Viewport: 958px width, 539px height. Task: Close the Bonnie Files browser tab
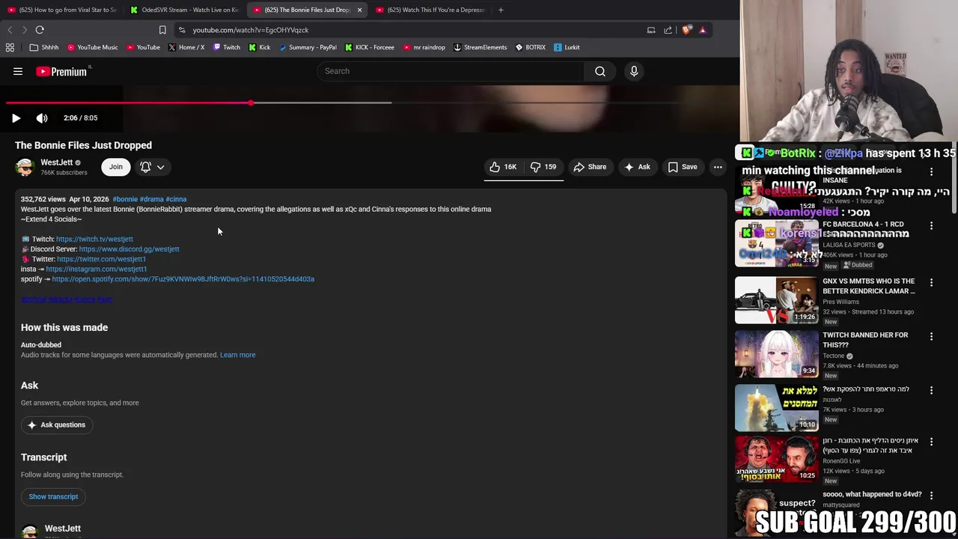359,10
